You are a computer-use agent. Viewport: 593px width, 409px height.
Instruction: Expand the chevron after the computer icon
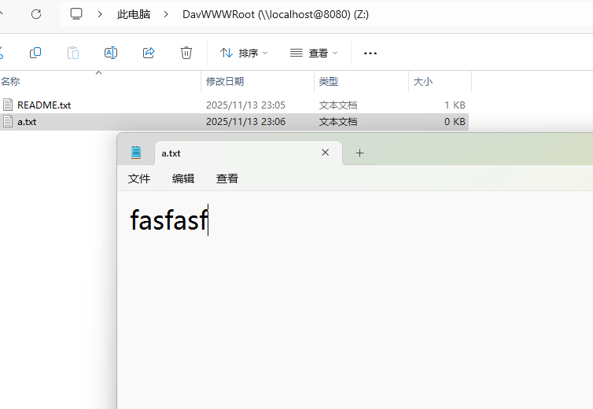tap(100, 14)
